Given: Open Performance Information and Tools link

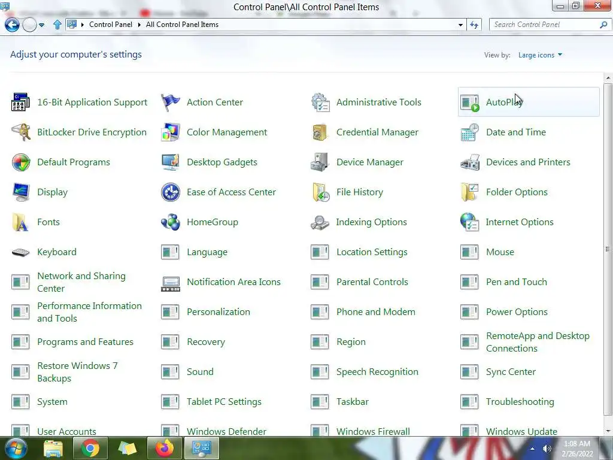Looking at the screenshot, I should (x=90, y=312).
